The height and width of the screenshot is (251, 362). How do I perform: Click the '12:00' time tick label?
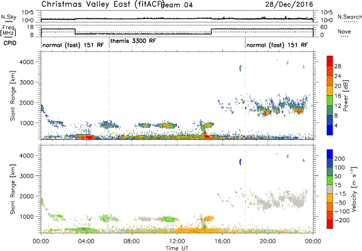point(177,241)
